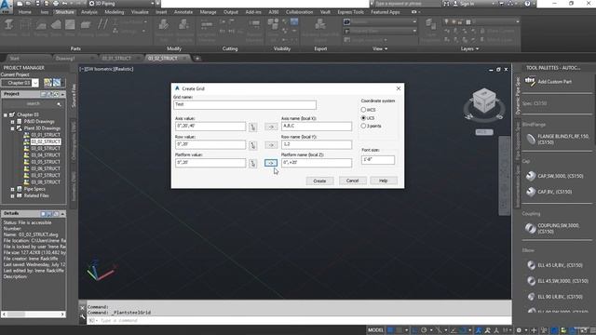Open the Annotate ribbon tab

[183, 12]
